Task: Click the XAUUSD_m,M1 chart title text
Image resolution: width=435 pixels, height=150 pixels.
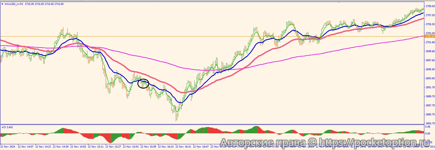Action: [14, 4]
